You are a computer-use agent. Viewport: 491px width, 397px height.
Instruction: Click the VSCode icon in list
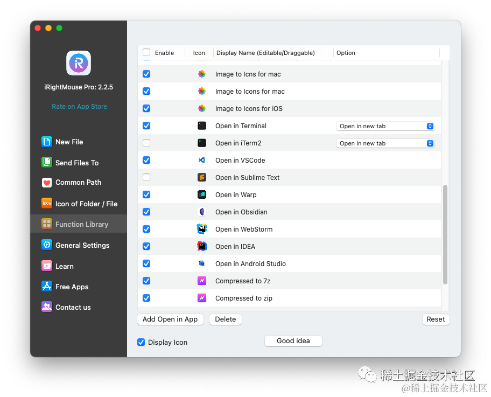(201, 160)
